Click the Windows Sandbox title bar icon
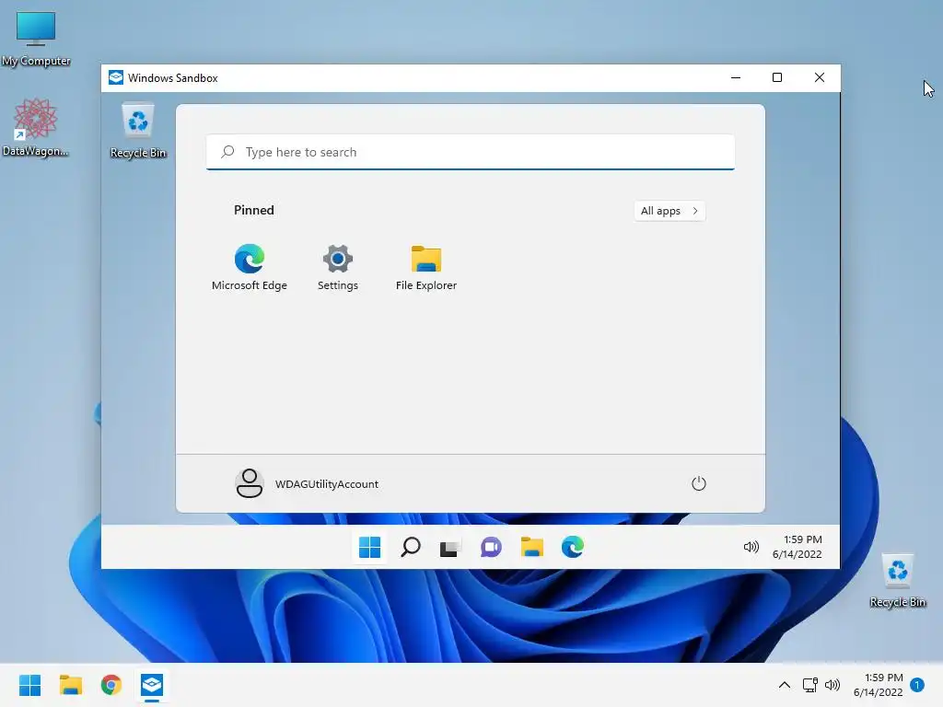This screenshot has height=707, width=943. (x=116, y=77)
